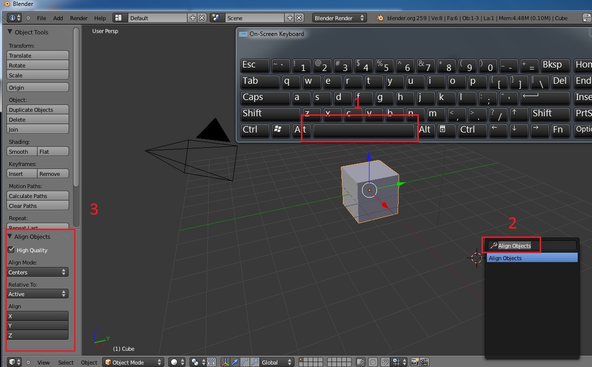Toggle the X align axis
This screenshot has height=367, width=592.
pos(37,316)
